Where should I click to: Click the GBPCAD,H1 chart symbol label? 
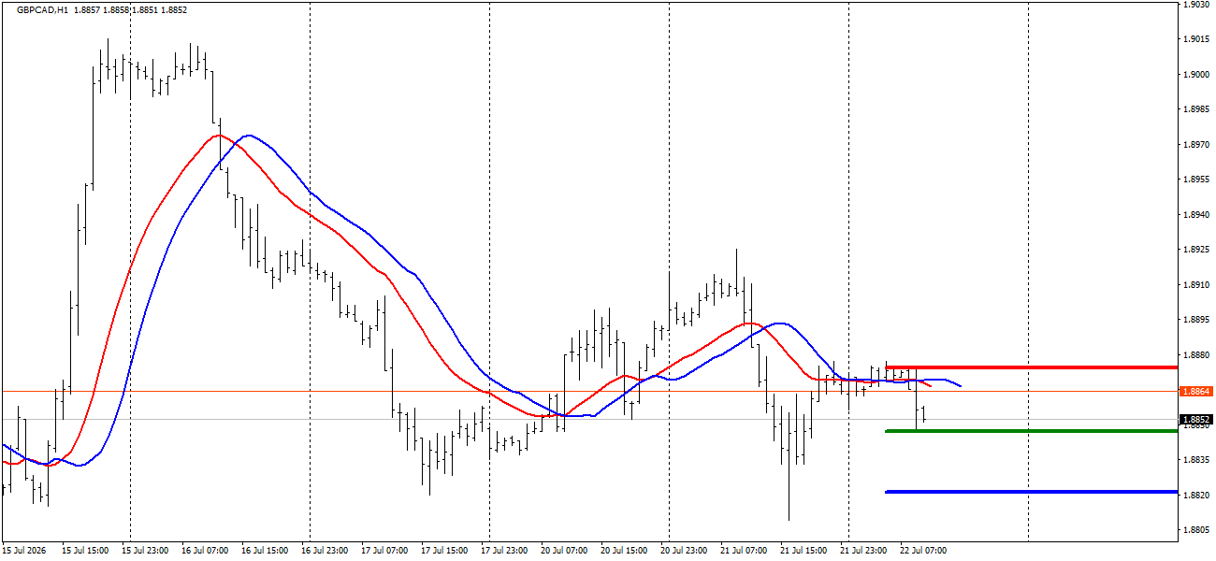point(42,10)
